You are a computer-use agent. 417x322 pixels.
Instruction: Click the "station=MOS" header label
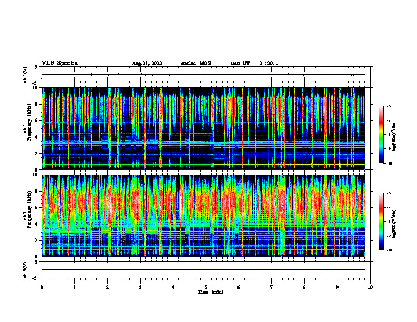(x=196, y=63)
